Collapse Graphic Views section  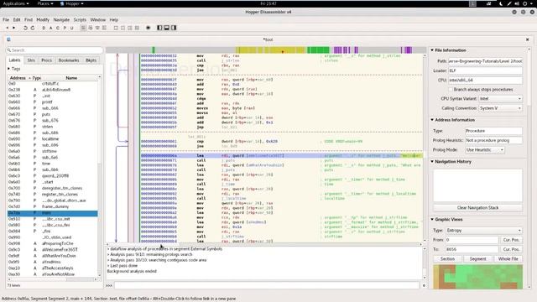pyautogui.click(x=432, y=220)
